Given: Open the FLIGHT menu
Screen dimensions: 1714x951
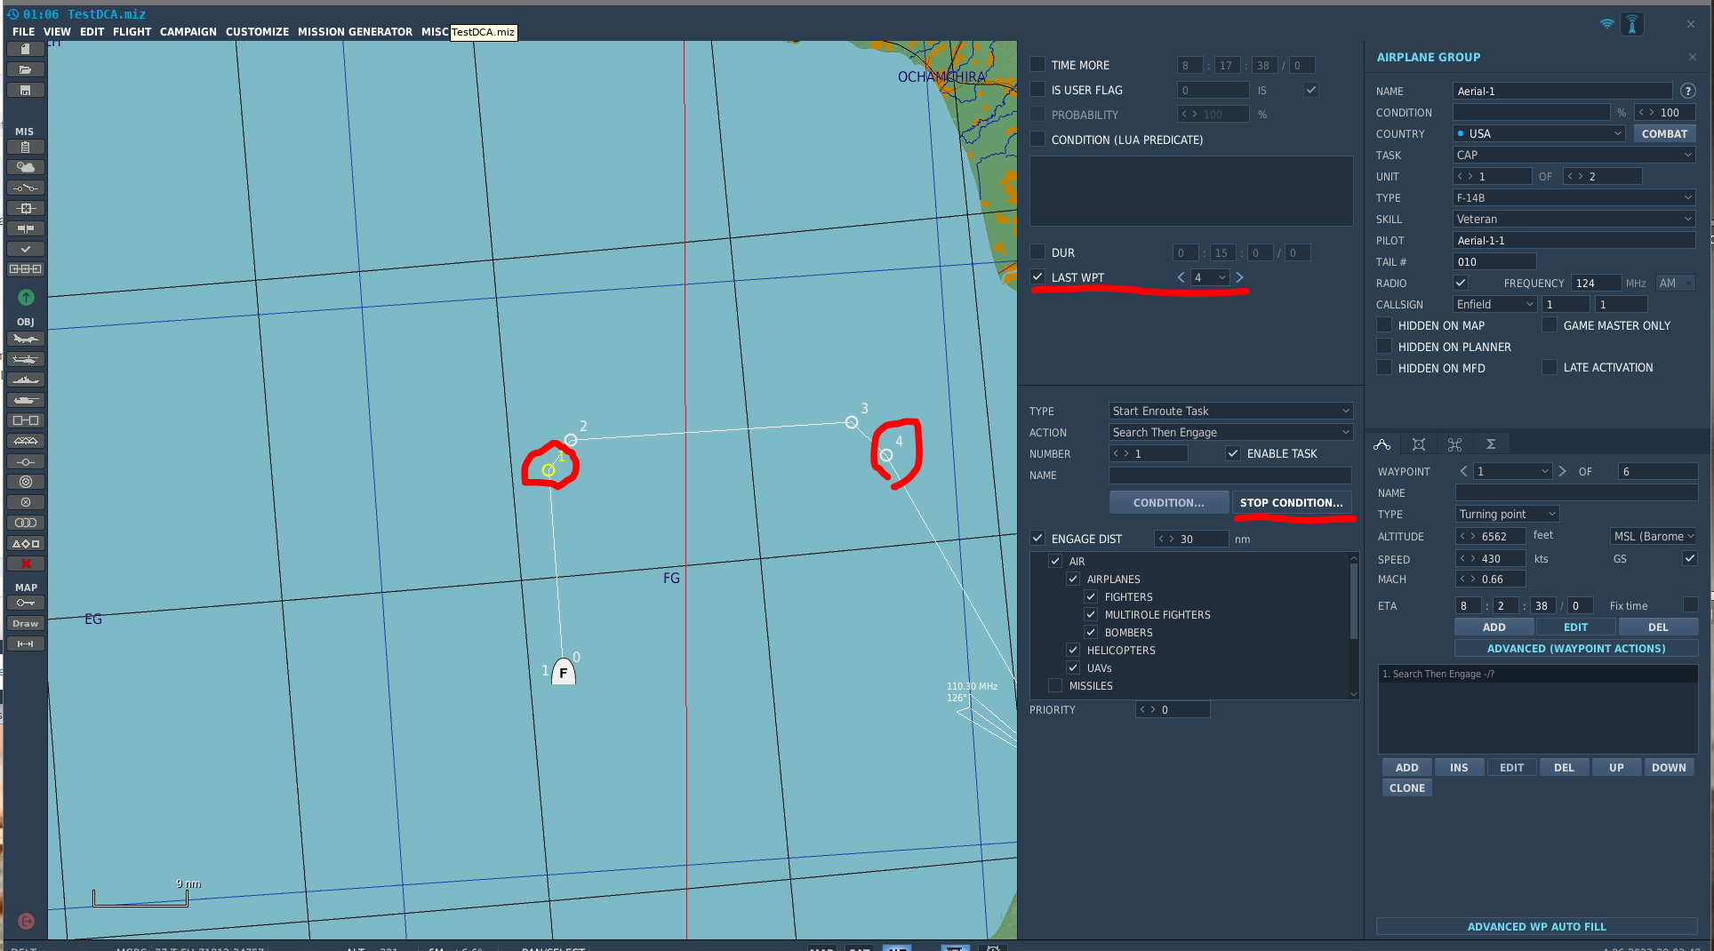Looking at the screenshot, I should [x=132, y=31].
